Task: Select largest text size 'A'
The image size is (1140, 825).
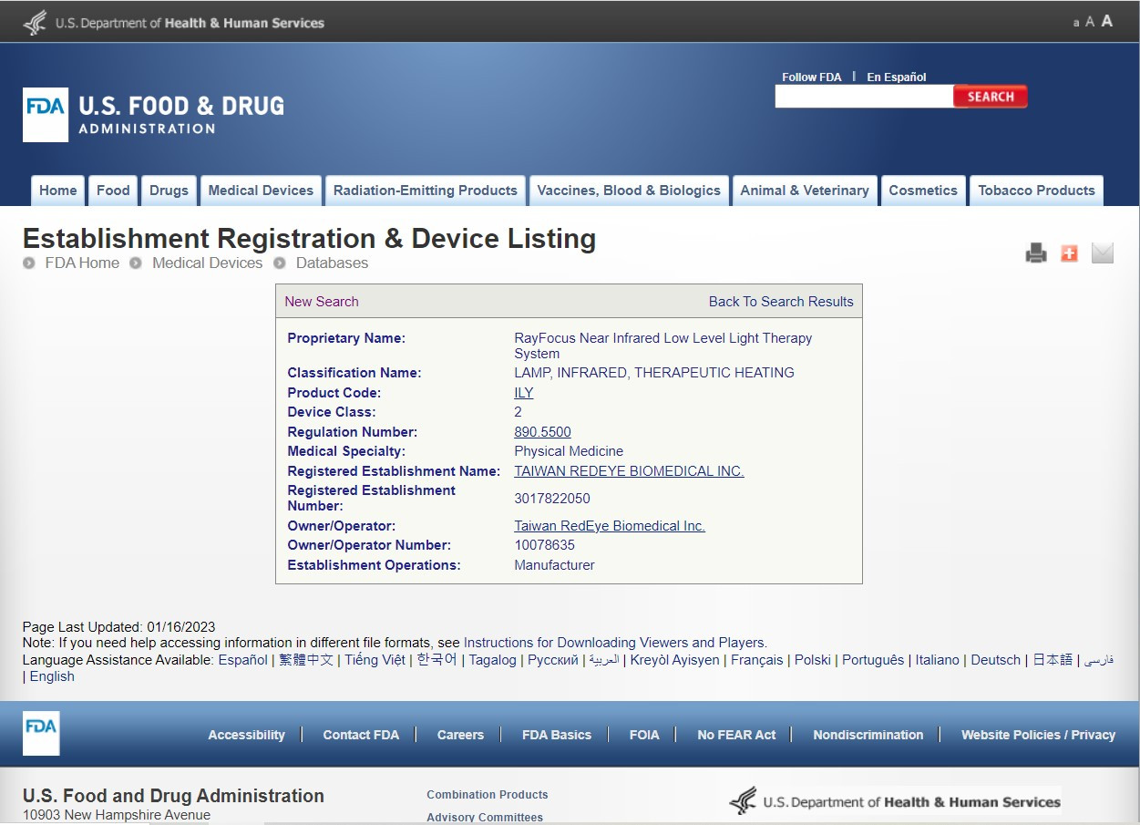Action: (x=1107, y=21)
